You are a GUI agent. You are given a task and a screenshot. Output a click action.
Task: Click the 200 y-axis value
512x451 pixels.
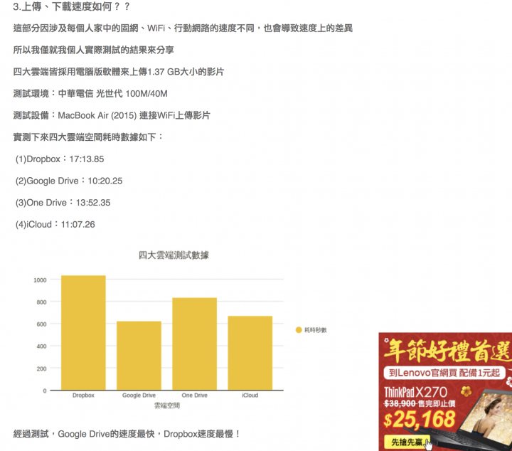click(41, 368)
